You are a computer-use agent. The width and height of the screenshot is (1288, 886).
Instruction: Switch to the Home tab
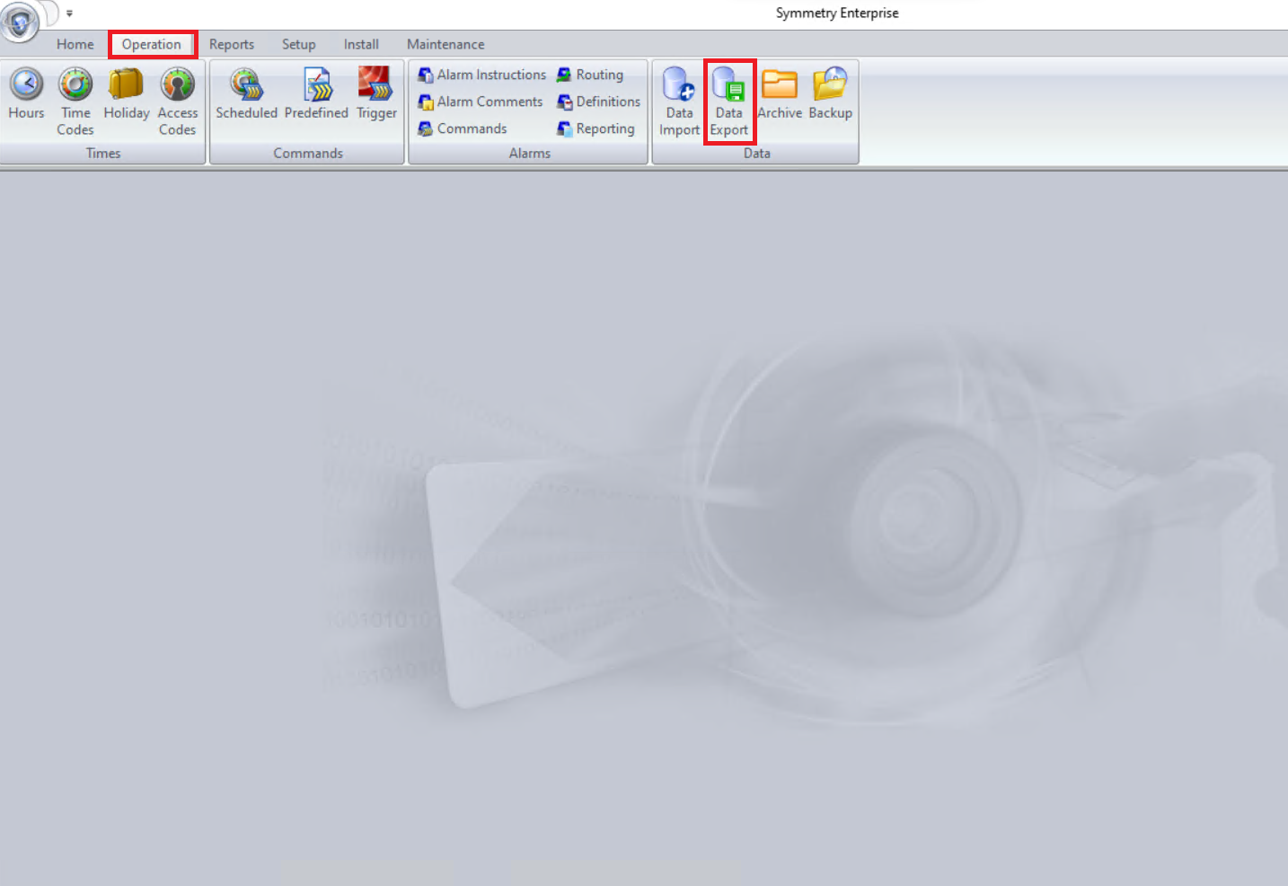pos(75,44)
